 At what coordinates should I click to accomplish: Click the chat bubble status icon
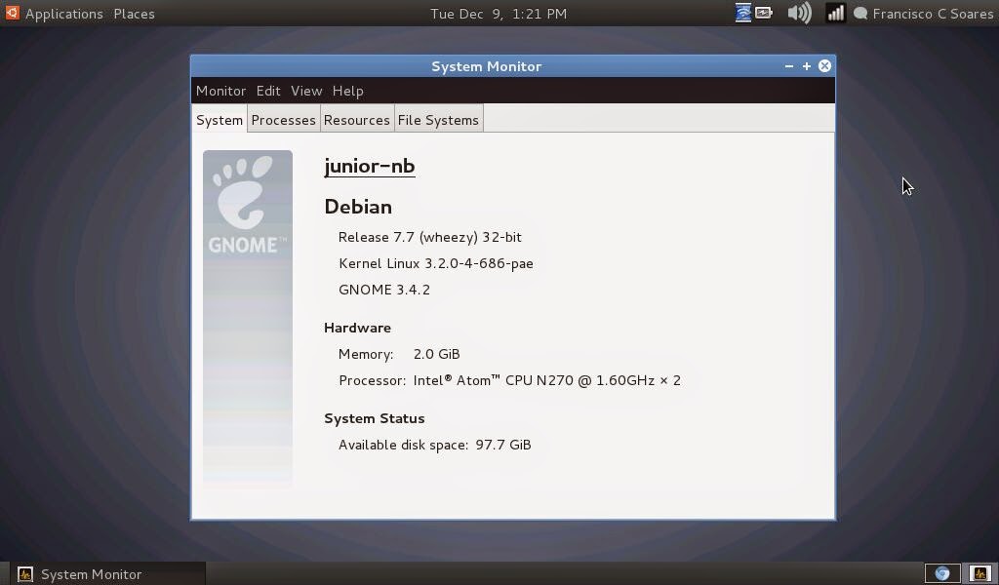(860, 14)
